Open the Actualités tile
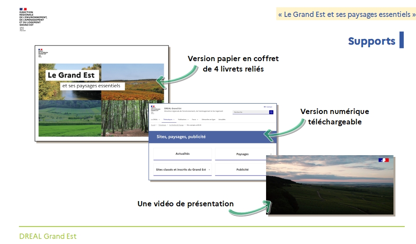This screenshot has width=416, height=244. coord(182,154)
